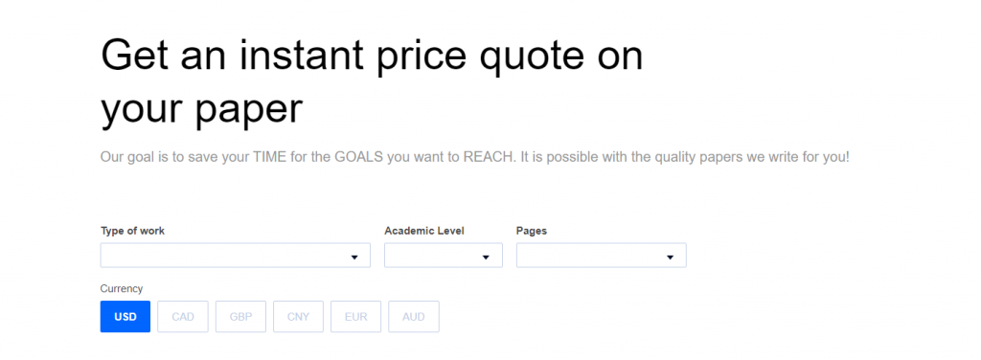Click the "your paper" heading line
The image size is (981, 360).
[x=201, y=109]
